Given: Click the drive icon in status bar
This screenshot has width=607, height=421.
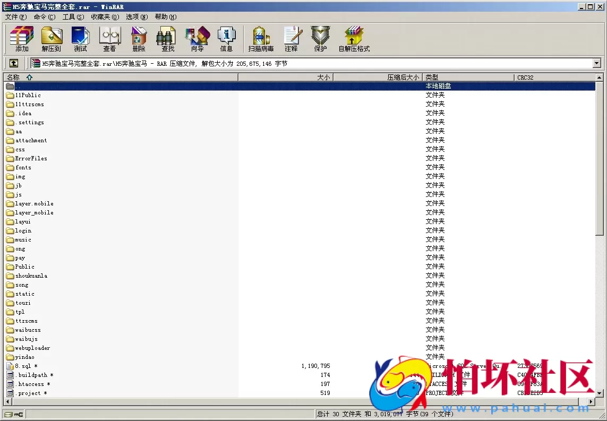Looking at the screenshot, I should pos(8,414).
